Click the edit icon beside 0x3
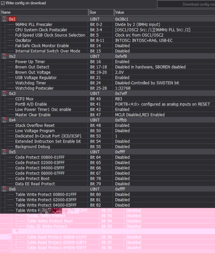The width and height of the screenshot is (215, 253). click(4, 93)
